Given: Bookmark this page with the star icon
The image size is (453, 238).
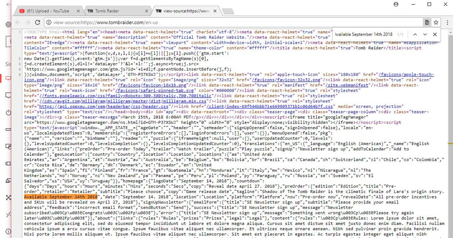Looking at the screenshot, I should point(436,23).
